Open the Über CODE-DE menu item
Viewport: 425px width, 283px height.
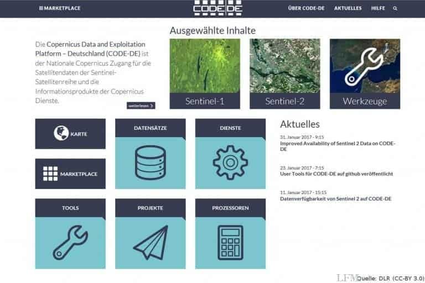coord(306,9)
